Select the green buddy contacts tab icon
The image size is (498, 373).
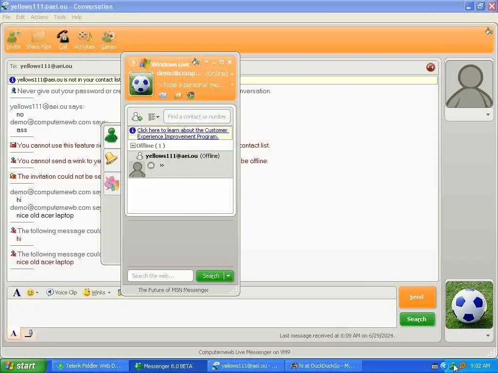(111, 136)
